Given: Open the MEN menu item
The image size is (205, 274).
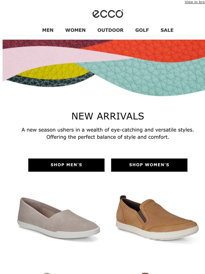Looking at the screenshot, I should pyautogui.click(x=48, y=30).
